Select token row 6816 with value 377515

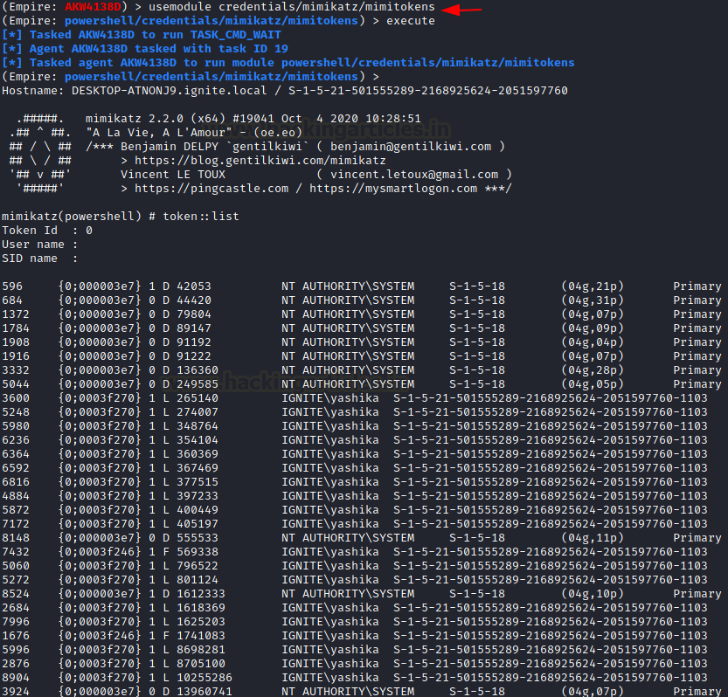[355, 481]
